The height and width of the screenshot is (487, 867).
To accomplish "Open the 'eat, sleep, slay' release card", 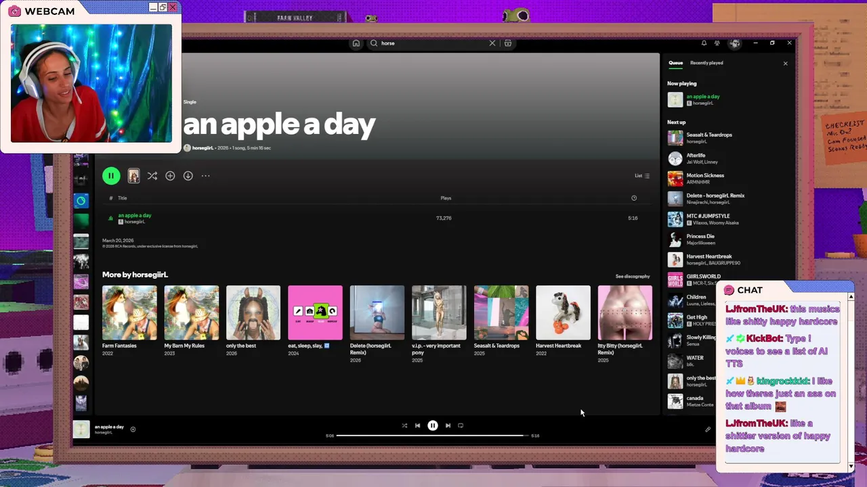I will tap(315, 321).
